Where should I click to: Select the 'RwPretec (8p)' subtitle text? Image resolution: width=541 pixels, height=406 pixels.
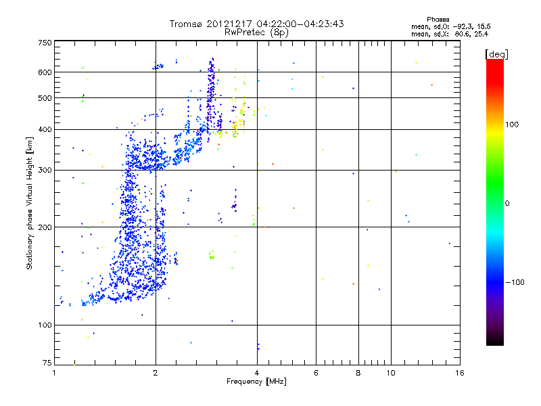[256, 32]
